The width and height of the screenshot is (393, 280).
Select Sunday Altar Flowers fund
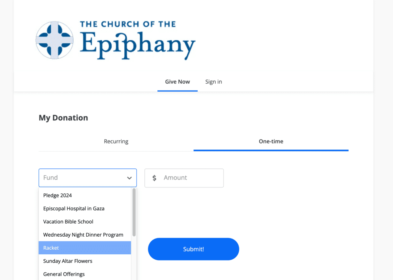(x=85, y=261)
